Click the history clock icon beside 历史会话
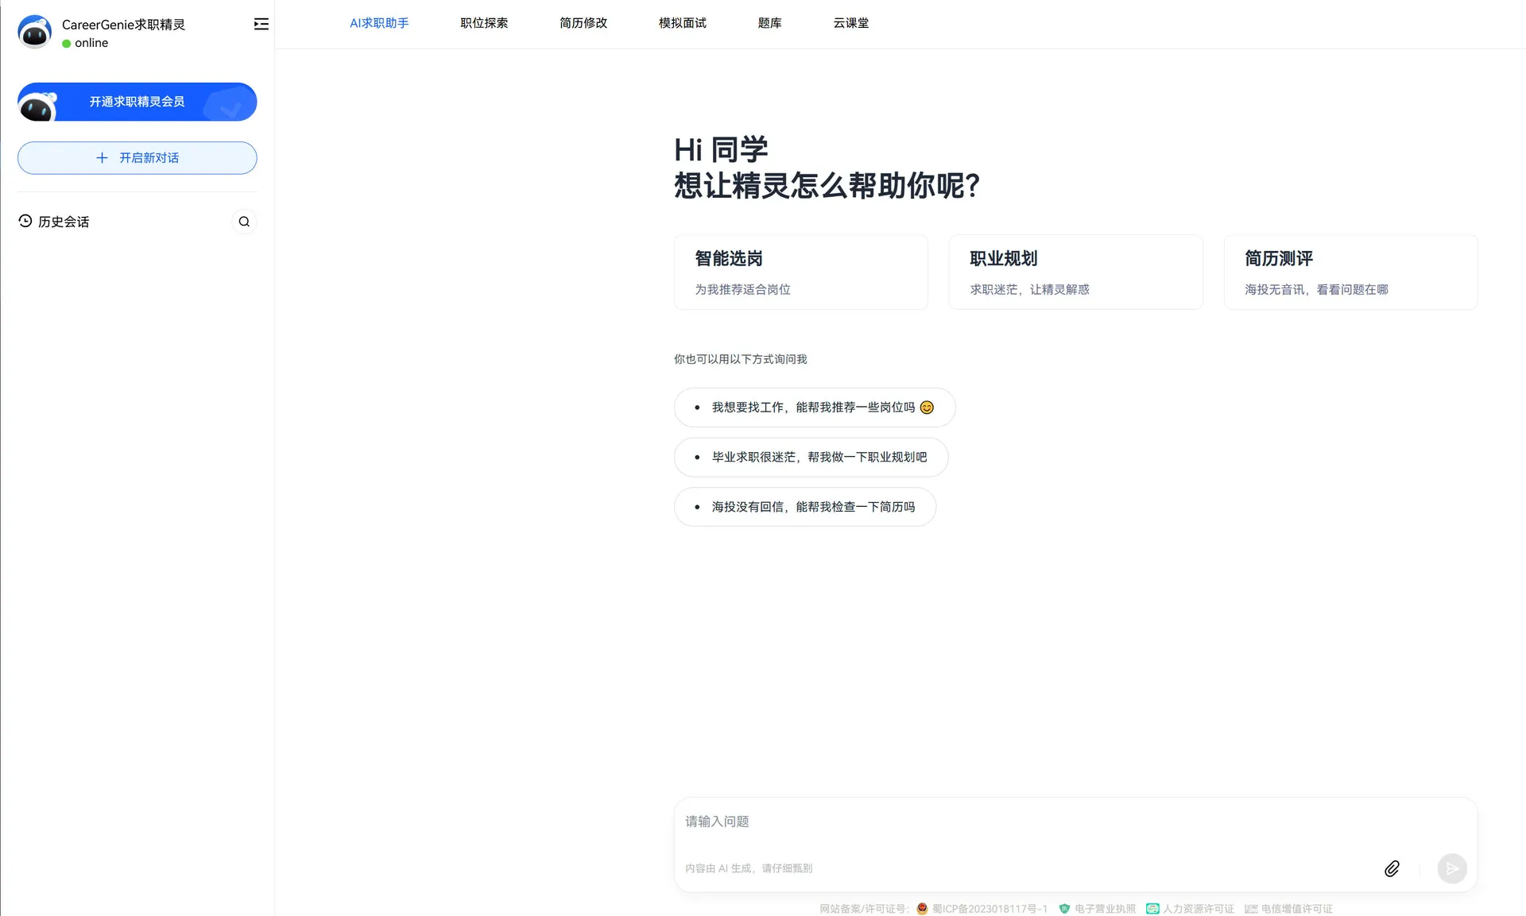 [25, 221]
